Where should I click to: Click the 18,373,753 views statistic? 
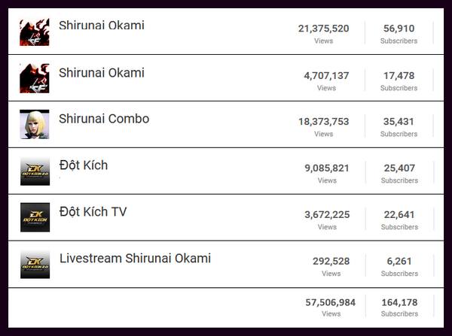tap(323, 122)
